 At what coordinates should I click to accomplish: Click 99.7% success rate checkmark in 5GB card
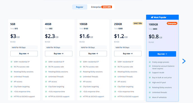(11, 67)
